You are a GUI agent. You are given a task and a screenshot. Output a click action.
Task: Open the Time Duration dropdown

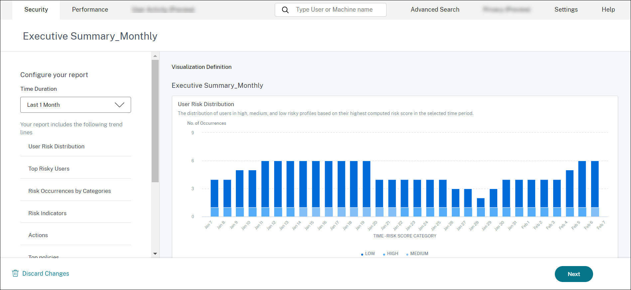pos(76,105)
